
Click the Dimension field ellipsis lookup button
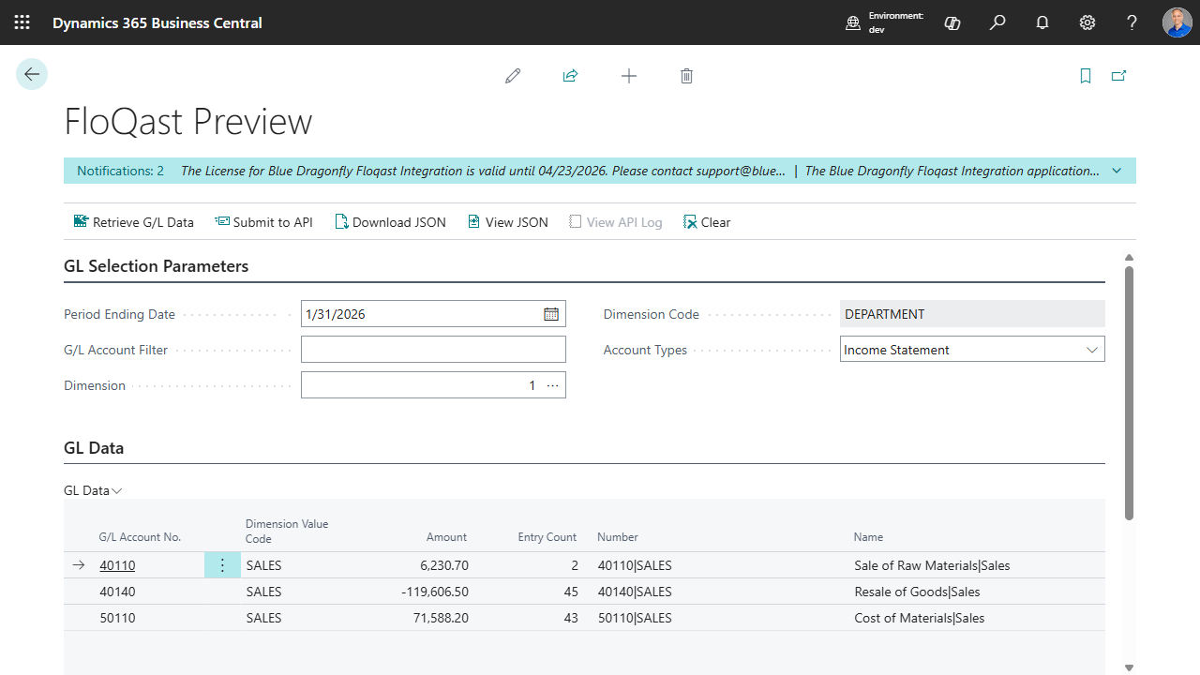552,385
